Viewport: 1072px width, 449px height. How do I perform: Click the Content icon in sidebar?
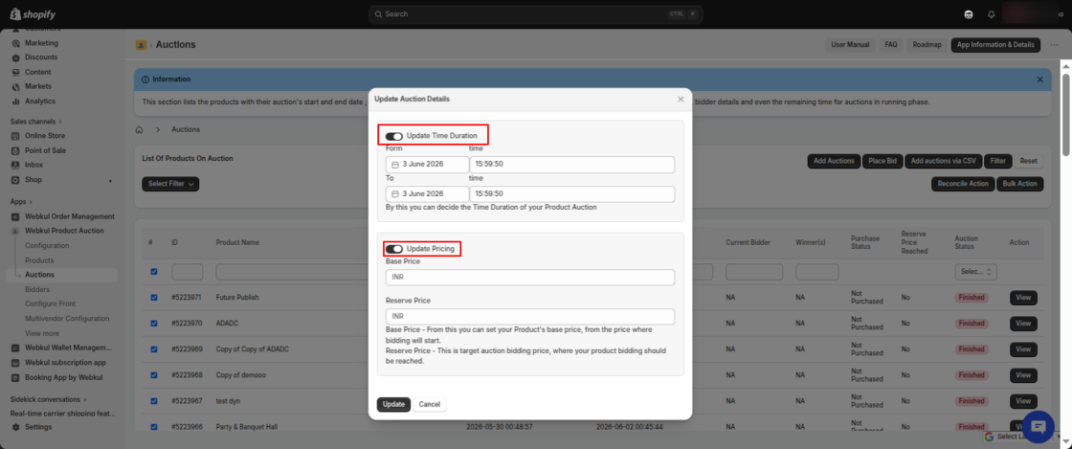tap(15, 73)
